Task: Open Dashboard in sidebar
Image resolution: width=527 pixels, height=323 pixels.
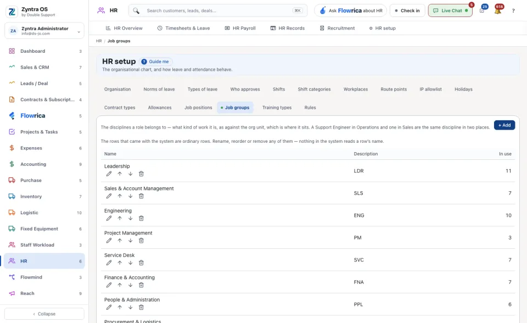Action: pos(44,51)
